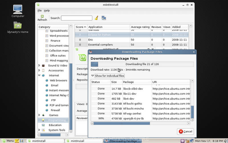The width and height of the screenshot is (228, 143).
Task: Sort by the Score column header
Action: [81, 27]
